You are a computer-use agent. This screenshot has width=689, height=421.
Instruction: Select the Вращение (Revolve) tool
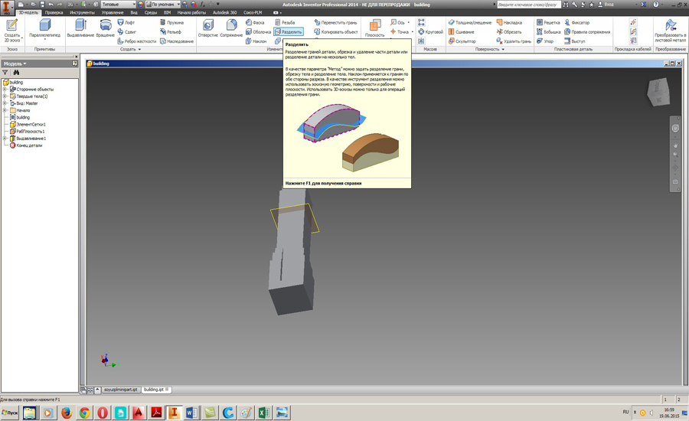(x=105, y=27)
